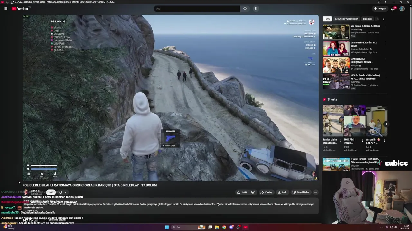412x231 pixels.
Task: Open Var Bunlar 3. Sezon video thumbnail
Action: coord(336,32)
